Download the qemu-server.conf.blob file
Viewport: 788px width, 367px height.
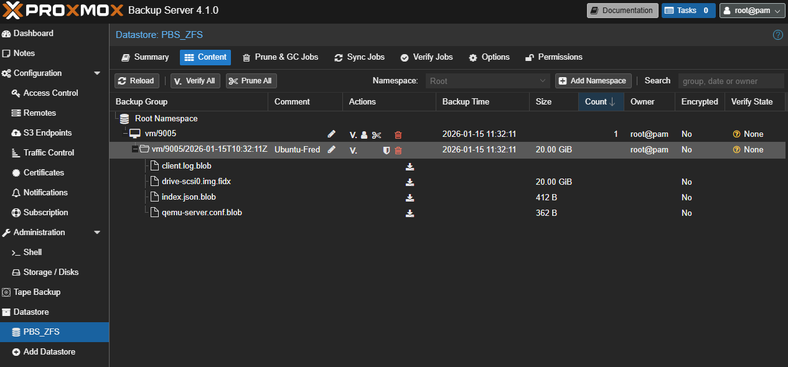tap(410, 213)
